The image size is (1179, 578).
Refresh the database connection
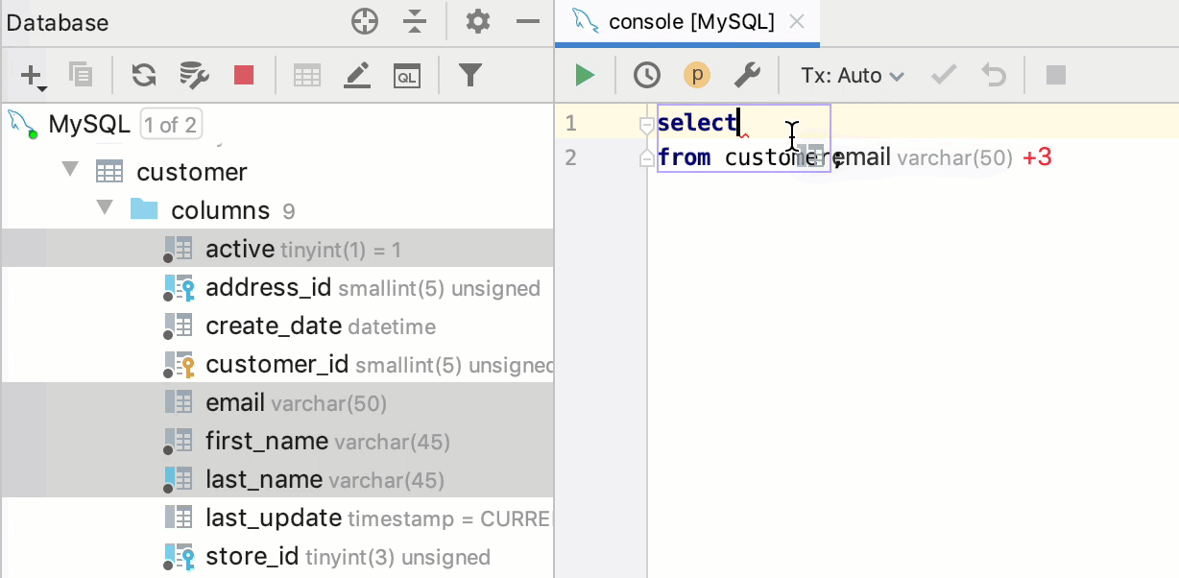click(145, 75)
